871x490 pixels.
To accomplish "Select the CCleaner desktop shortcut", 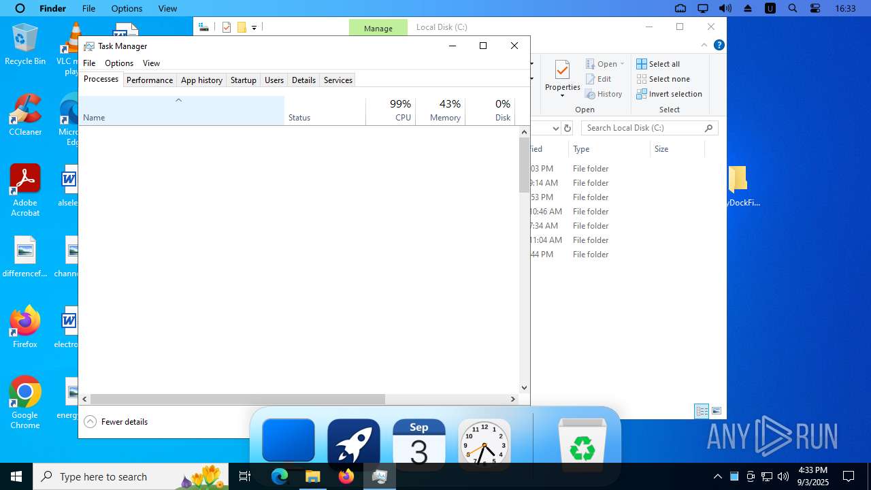I will pyautogui.click(x=25, y=115).
